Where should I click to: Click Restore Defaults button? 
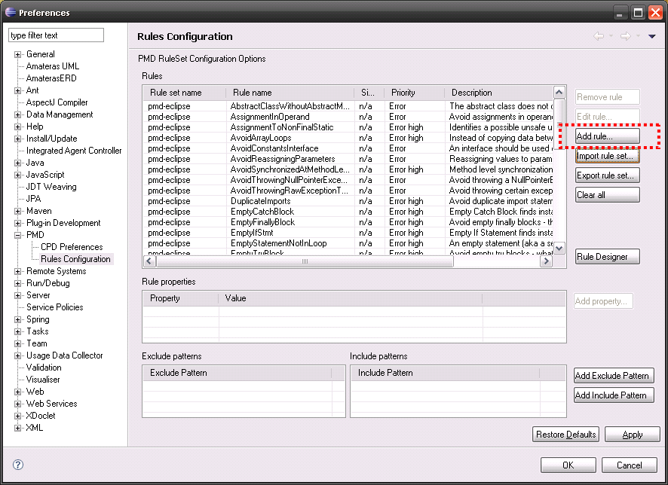click(566, 435)
